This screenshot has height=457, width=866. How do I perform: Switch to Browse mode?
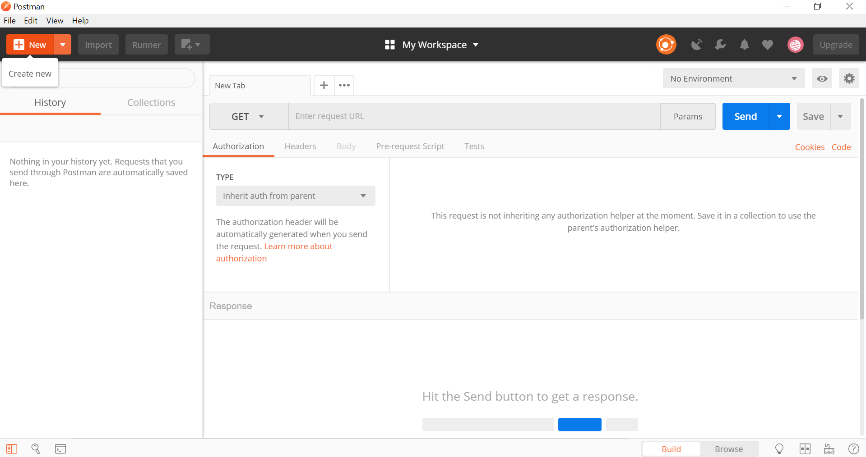[x=728, y=449]
